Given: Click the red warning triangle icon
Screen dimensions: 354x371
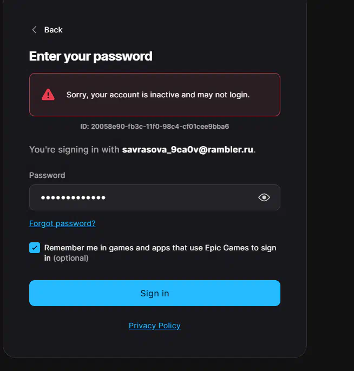Looking at the screenshot, I should (x=48, y=95).
